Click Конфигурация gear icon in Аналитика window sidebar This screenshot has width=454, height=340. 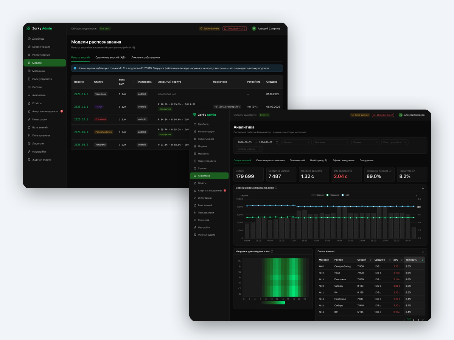click(x=195, y=131)
